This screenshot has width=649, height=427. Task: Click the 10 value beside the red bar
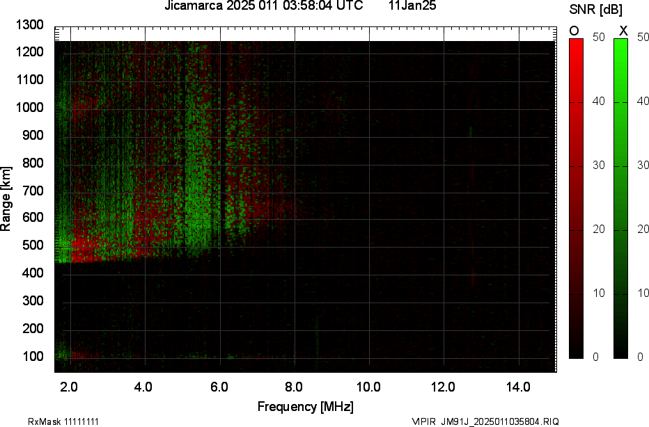point(599,293)
